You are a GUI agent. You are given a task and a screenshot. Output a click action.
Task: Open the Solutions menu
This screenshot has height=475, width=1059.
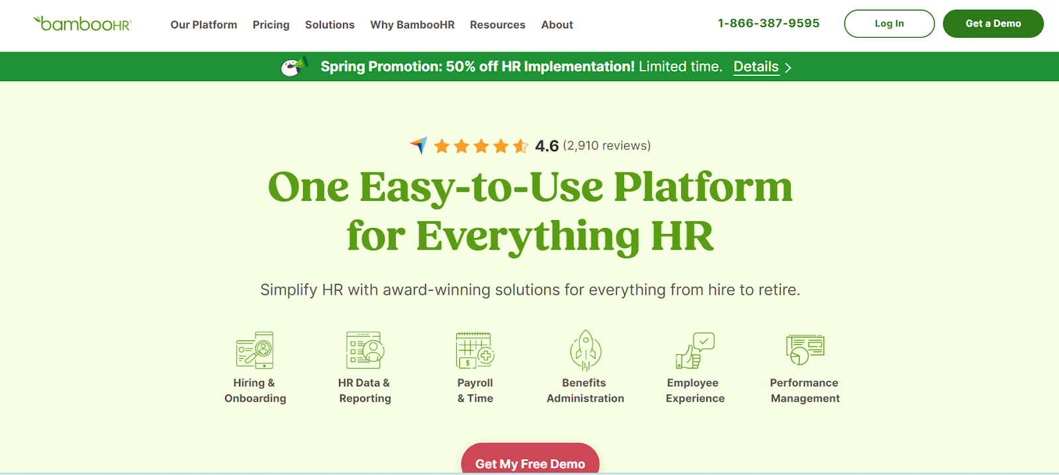coord(330,24)
